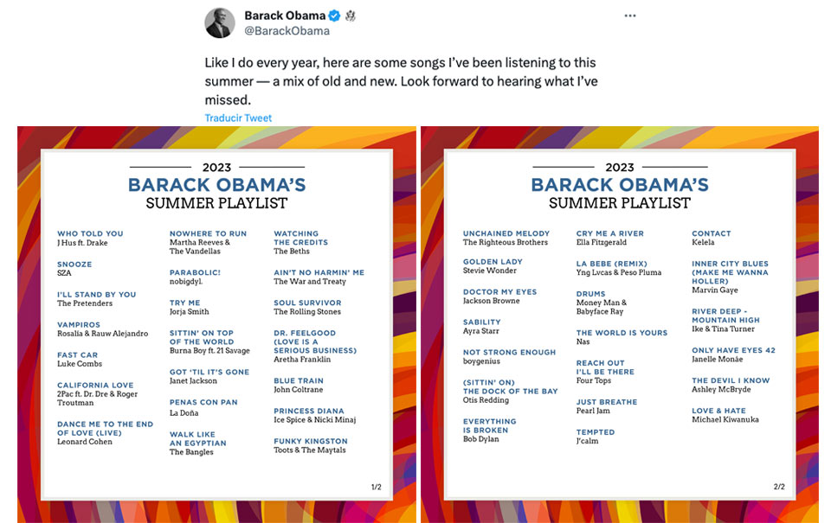Screen dimensions: 831x523
Task: Click the Barack Obama profile avatar
Action: click(x=220, y=22)
